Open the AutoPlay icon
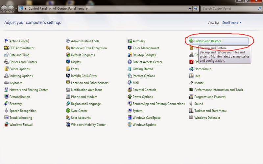 coord(130,41)
